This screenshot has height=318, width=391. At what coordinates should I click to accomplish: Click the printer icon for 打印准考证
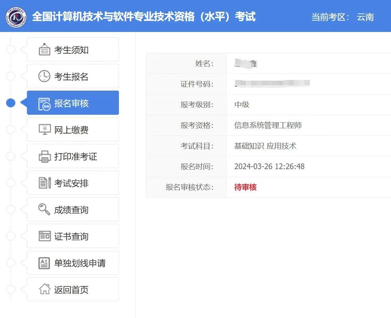(x=45, y=156)
